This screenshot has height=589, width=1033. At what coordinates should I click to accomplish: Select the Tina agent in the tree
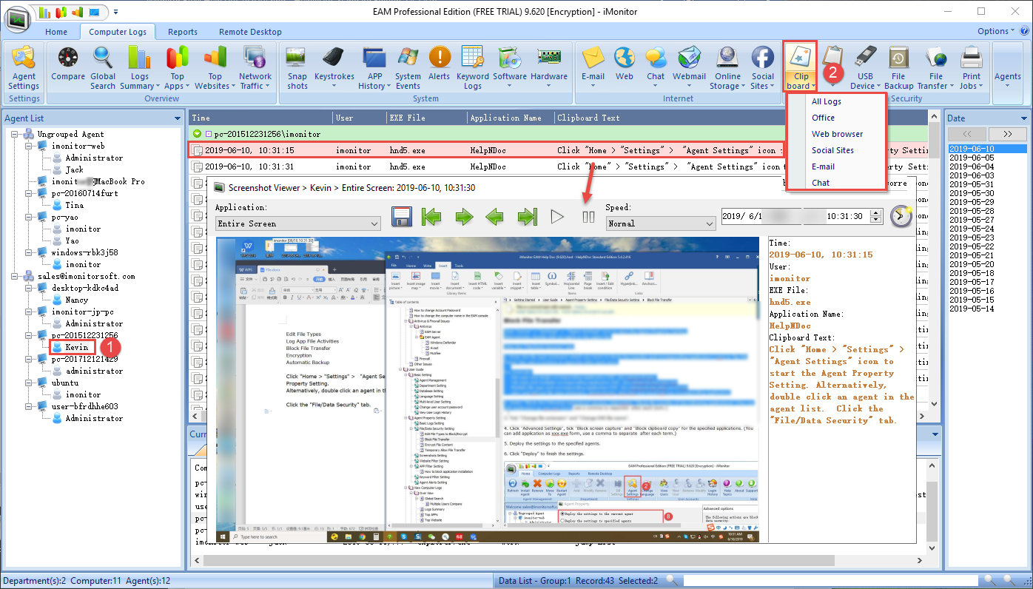(x=74, y=205)
